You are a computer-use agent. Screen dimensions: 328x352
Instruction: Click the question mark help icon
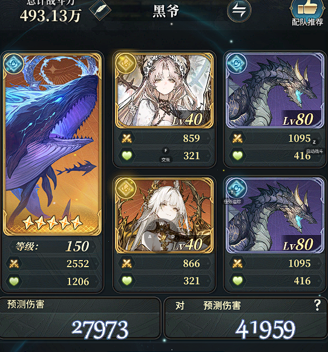click(x=317, y=305)
